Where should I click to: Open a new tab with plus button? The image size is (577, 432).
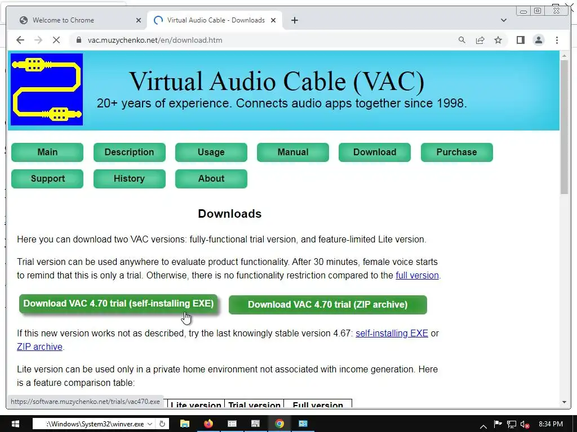[x=294, y=20]
